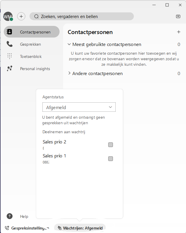Click the plus button beside the avatar
186x233 pixels.
(x=21, y=16)
